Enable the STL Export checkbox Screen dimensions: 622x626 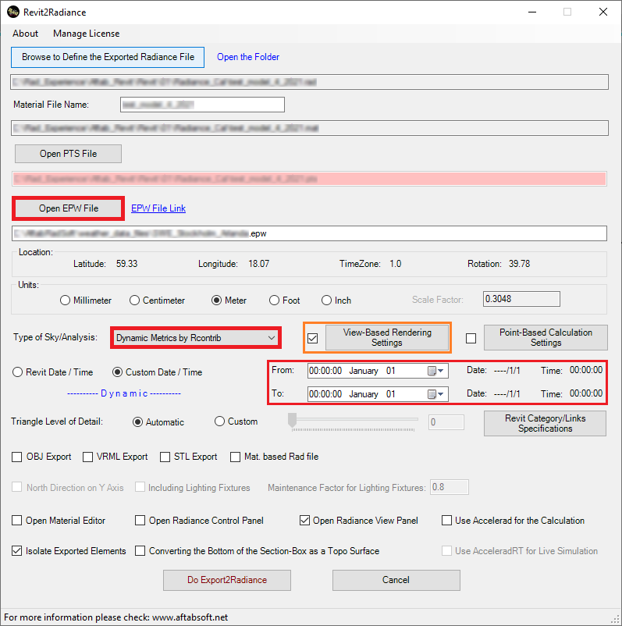pos(165,457)
